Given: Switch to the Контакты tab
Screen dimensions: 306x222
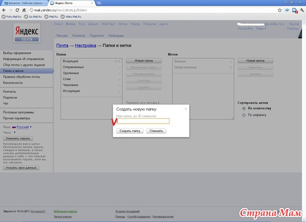Looking at the screenshot, I should [78, 35].
